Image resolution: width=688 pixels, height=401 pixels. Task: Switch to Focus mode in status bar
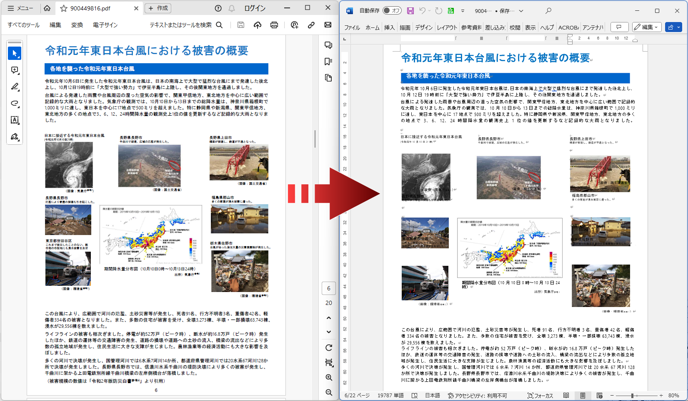[x=540, y=396]
